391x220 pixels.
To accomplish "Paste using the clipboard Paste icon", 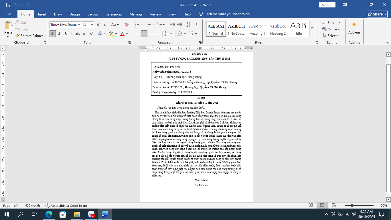I will (x=8, y=25).
